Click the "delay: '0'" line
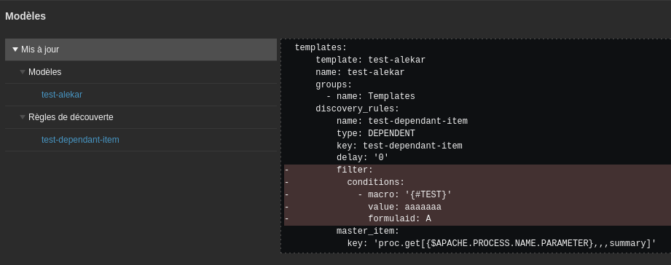The width and height of the screenshot is (671, 265). click(363, 158)
